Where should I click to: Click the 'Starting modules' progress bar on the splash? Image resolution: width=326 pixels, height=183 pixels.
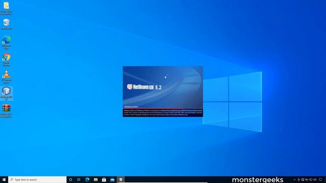163,108
